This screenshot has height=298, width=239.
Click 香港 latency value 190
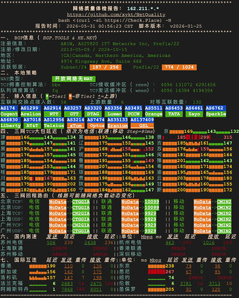[x=51, y=266]
